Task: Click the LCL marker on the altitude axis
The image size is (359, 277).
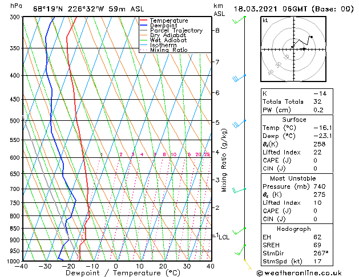Action: tap(223, 237)
